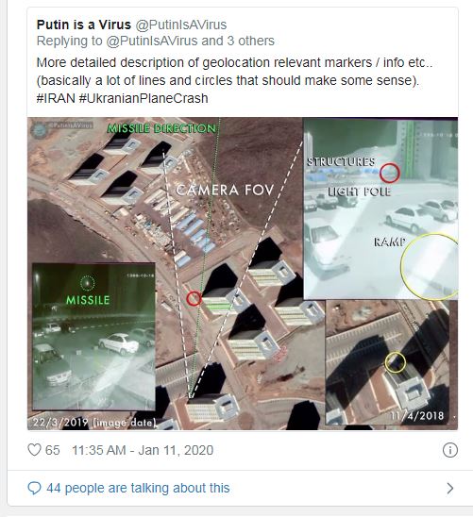Screen dimensions: 473x517
Task: Click the red circle light pole marker on map
Action: [x=194, y=298]
